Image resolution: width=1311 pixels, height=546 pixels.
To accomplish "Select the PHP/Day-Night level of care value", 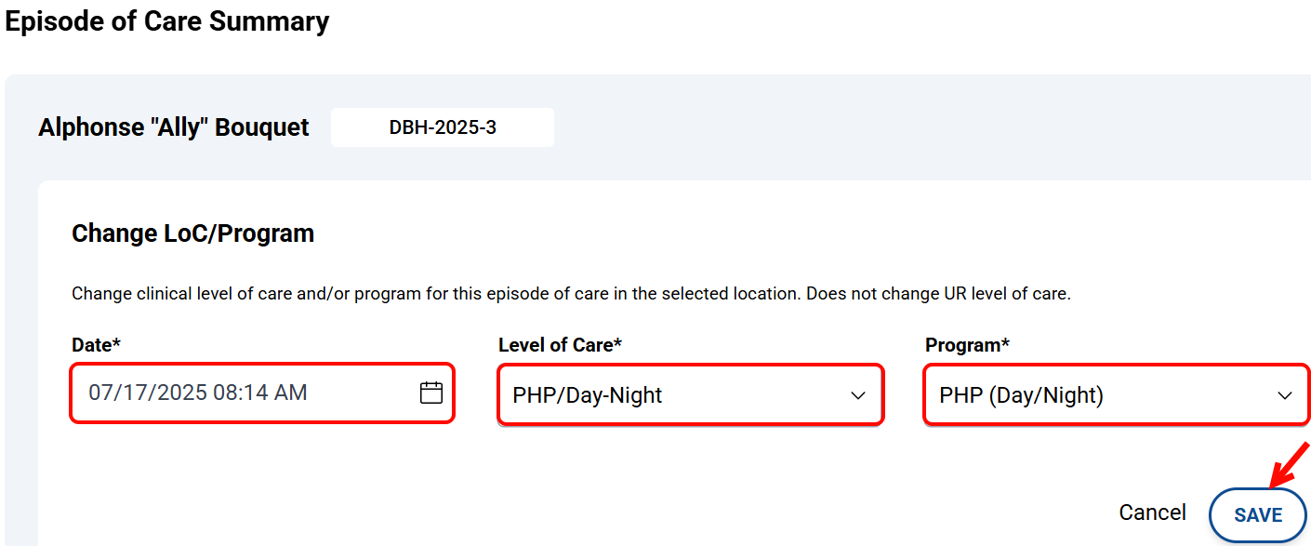I will click(588, 395).
